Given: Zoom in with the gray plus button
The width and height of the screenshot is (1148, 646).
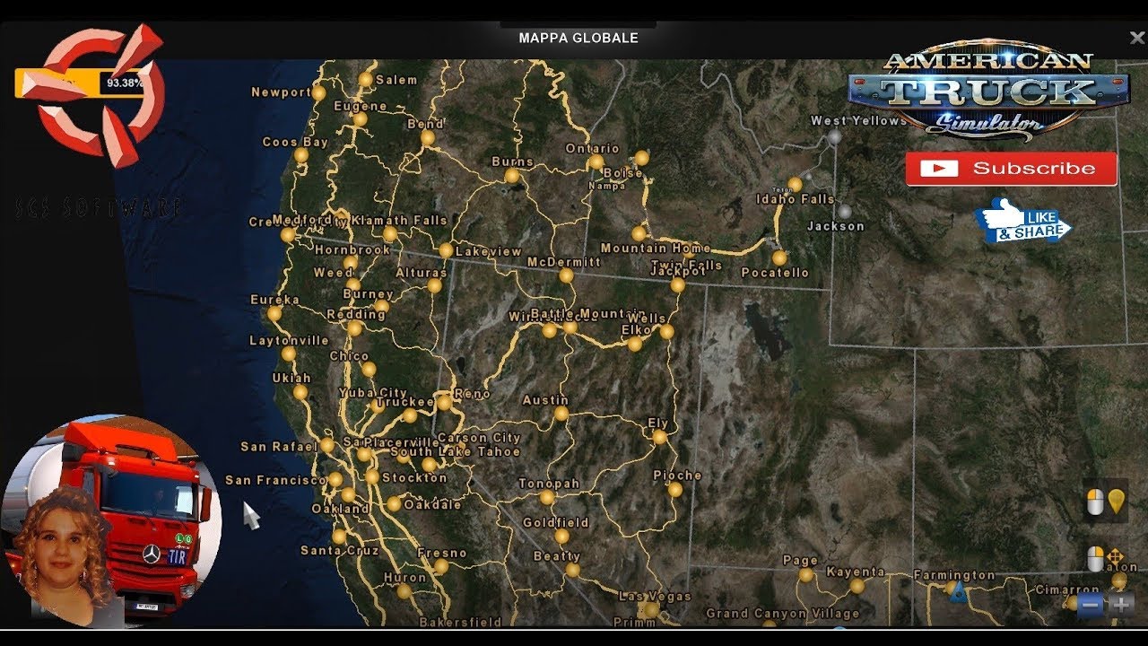Looking at the screenshot, I should 1121,605.
